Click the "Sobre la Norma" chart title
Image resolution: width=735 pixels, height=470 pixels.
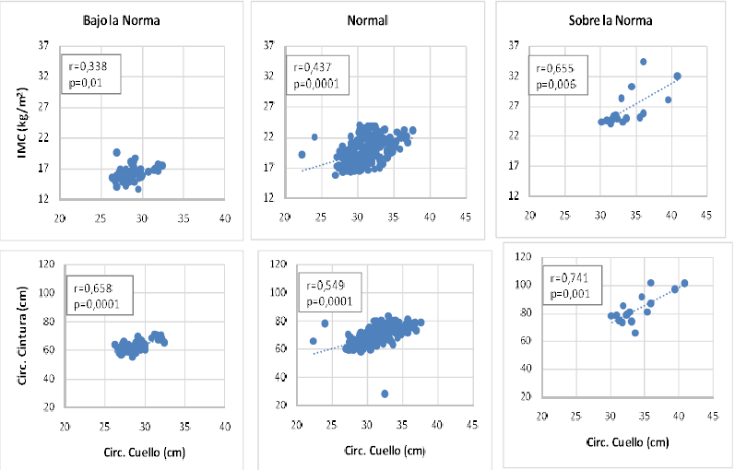(x=611, y=20)
